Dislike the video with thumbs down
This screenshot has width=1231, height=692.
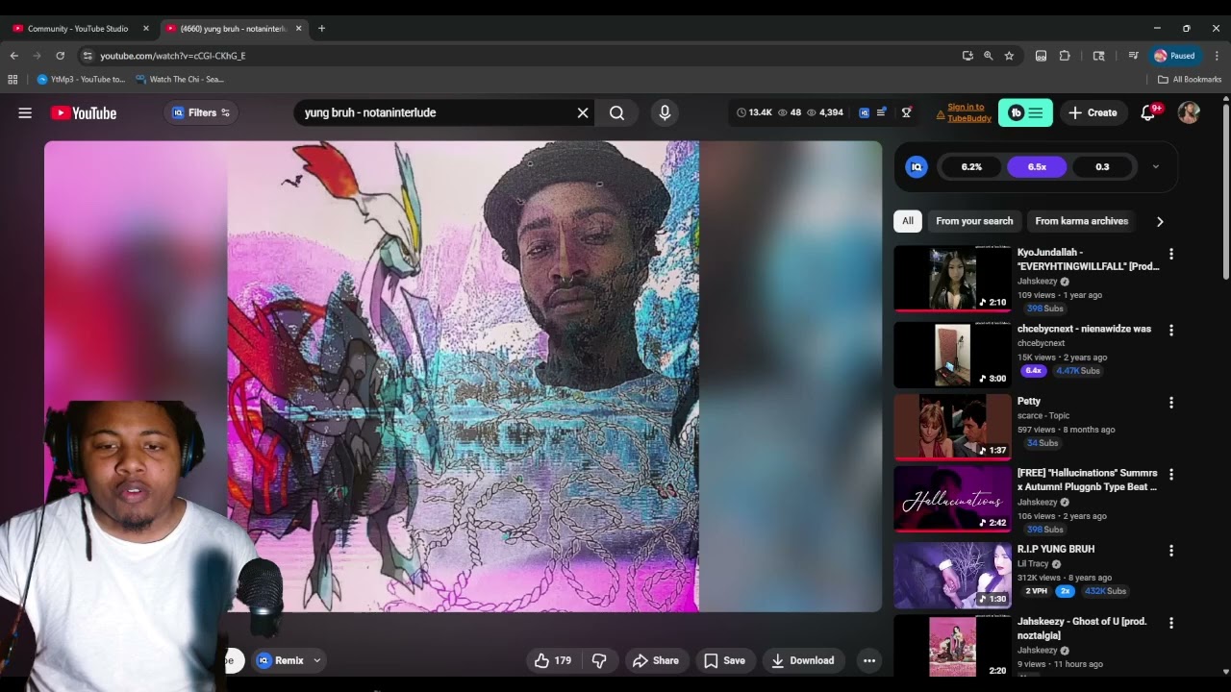click(x=599, y=660)
